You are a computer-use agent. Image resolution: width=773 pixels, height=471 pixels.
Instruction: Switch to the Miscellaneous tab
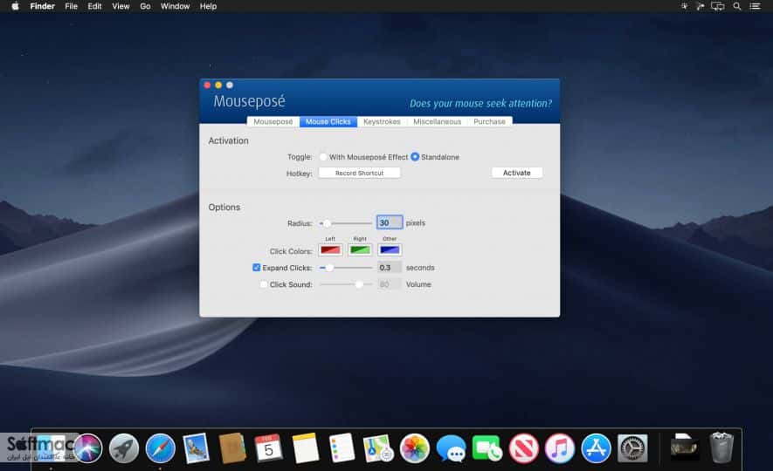[x=438, y=121]
